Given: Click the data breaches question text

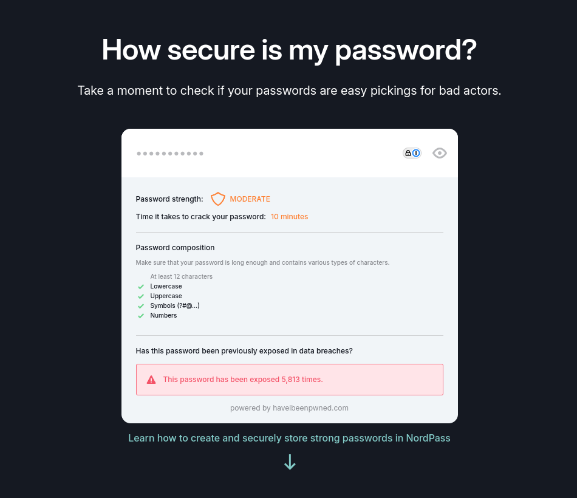Looking at the screenshot, I should pyautogui.click(x=244, y=351).
